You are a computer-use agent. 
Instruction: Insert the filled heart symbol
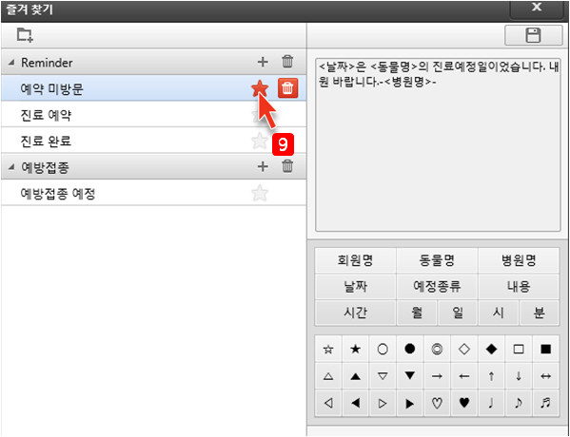tap(464, 404)
